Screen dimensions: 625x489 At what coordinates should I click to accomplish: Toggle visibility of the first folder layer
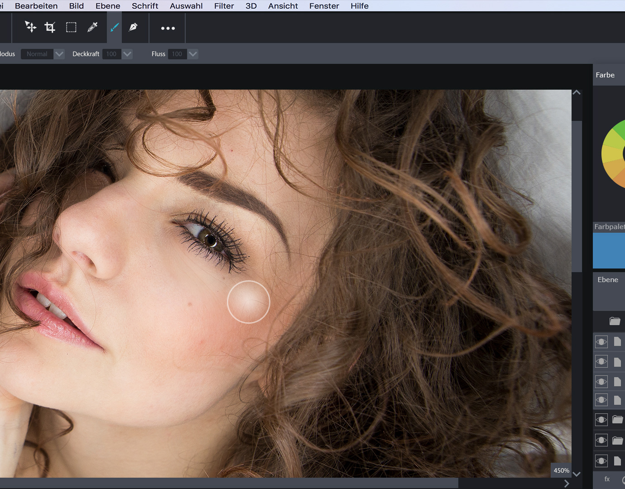[601, 420]
